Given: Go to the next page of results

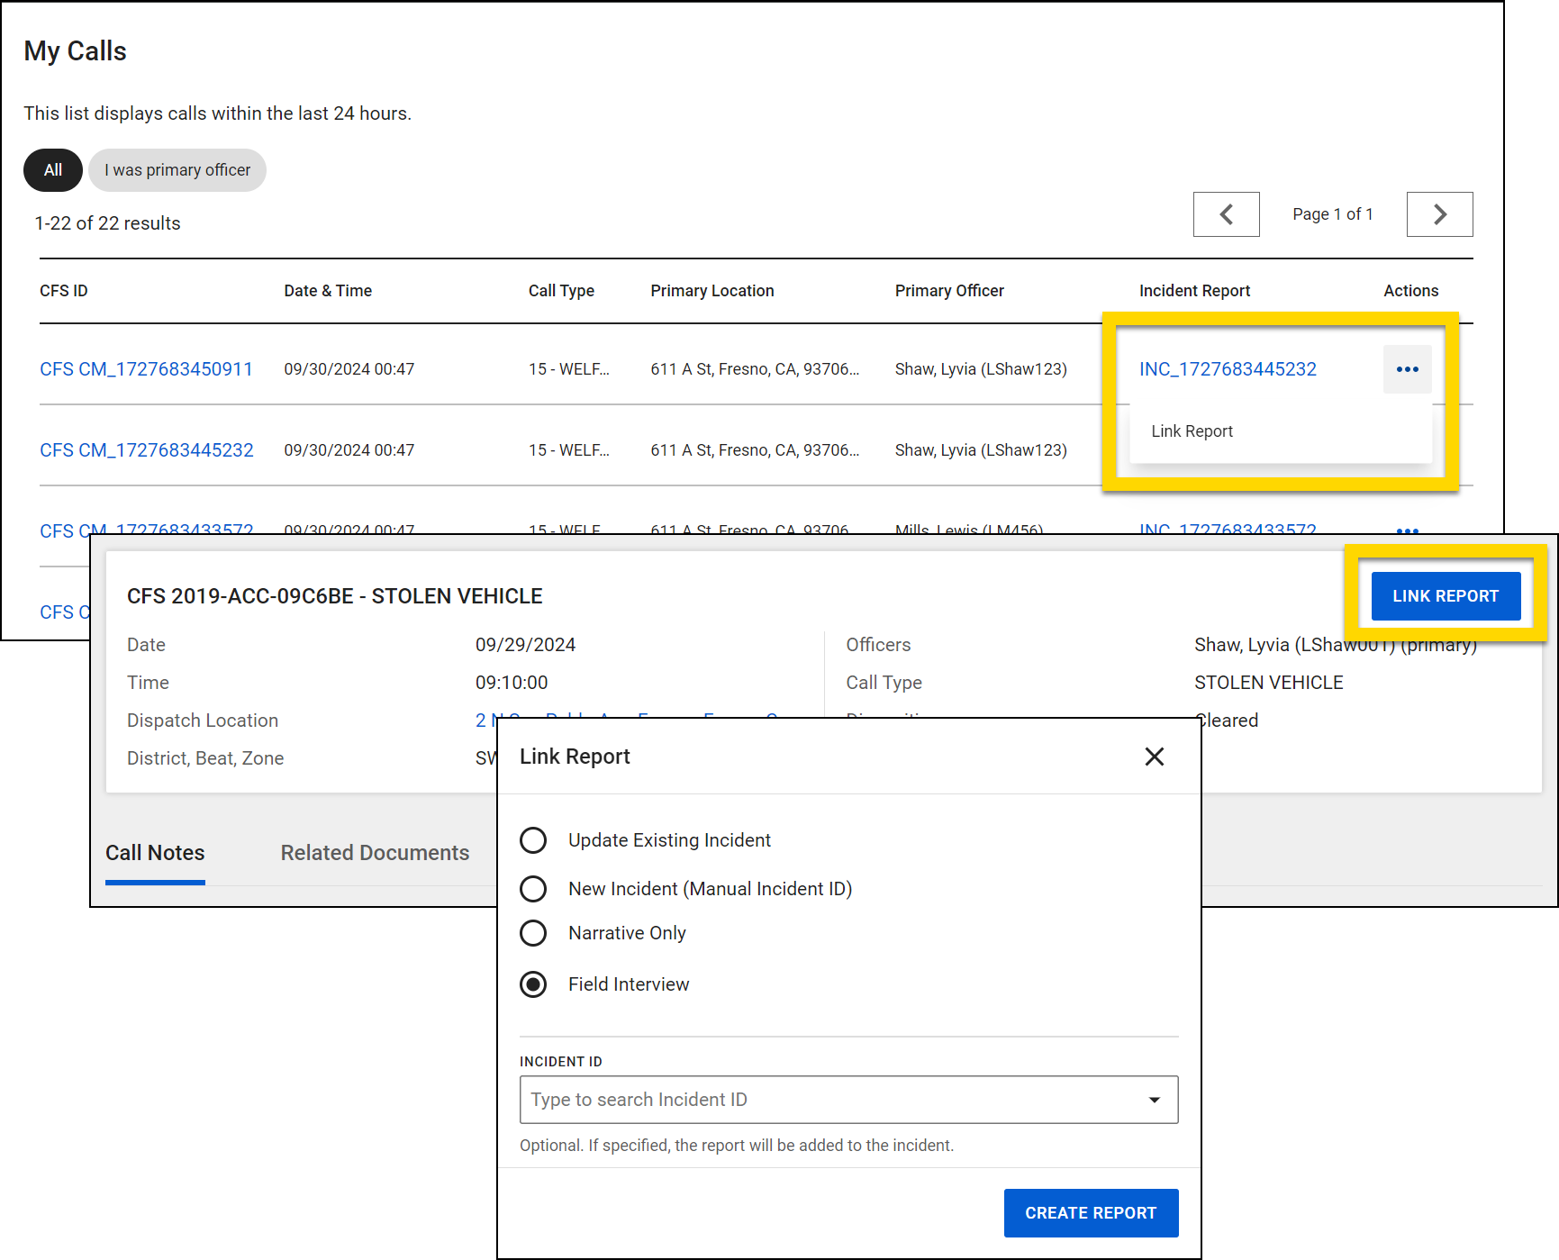Looking at the screenshot, I should pyautogui.click(x=1439, y=214).
